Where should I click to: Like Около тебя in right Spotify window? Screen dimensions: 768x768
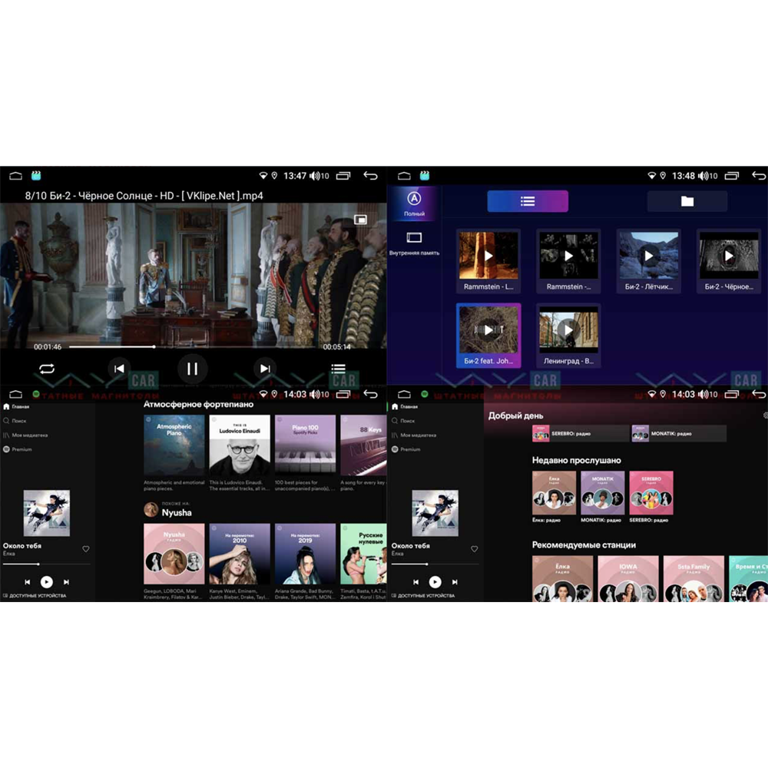pos(474,549)
